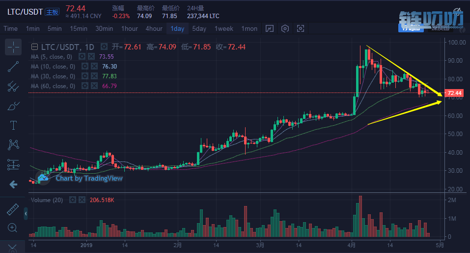Click the -0.23% change value in header
Image resolution: width=470 pixels, height=253 pixels.
point(121,16)
